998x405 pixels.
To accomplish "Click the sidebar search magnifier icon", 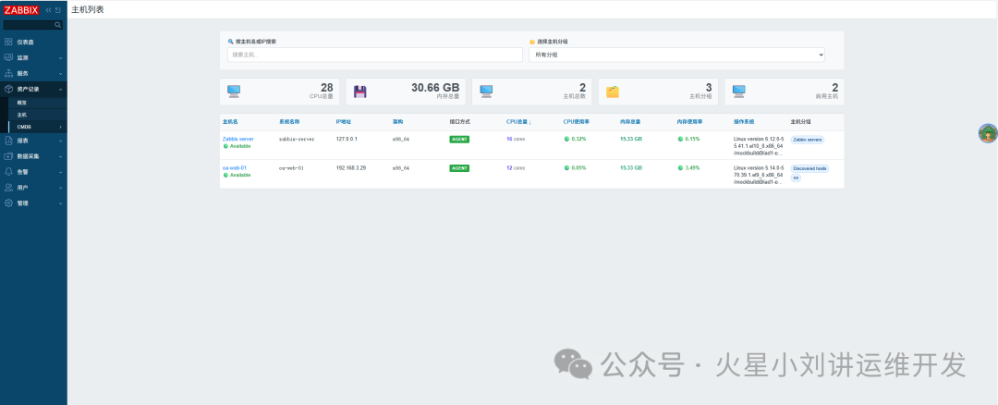I will [x=58, y=25].
